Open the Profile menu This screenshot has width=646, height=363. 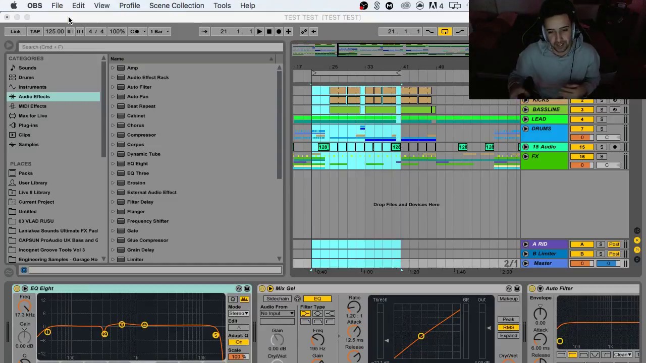tap(130, 6)
